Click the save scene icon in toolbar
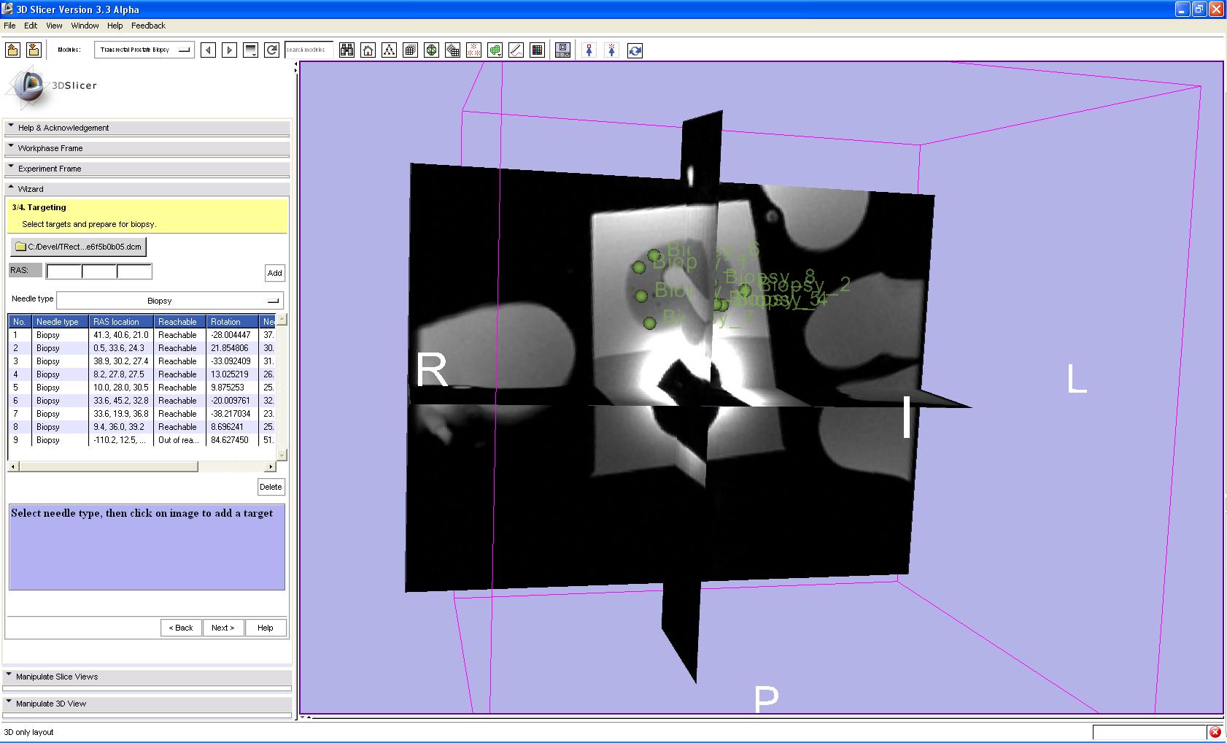 point(34,50)
